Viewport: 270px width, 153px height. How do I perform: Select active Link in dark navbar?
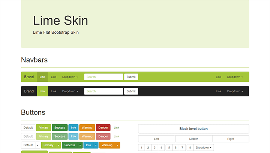click(x=42, y=91)
